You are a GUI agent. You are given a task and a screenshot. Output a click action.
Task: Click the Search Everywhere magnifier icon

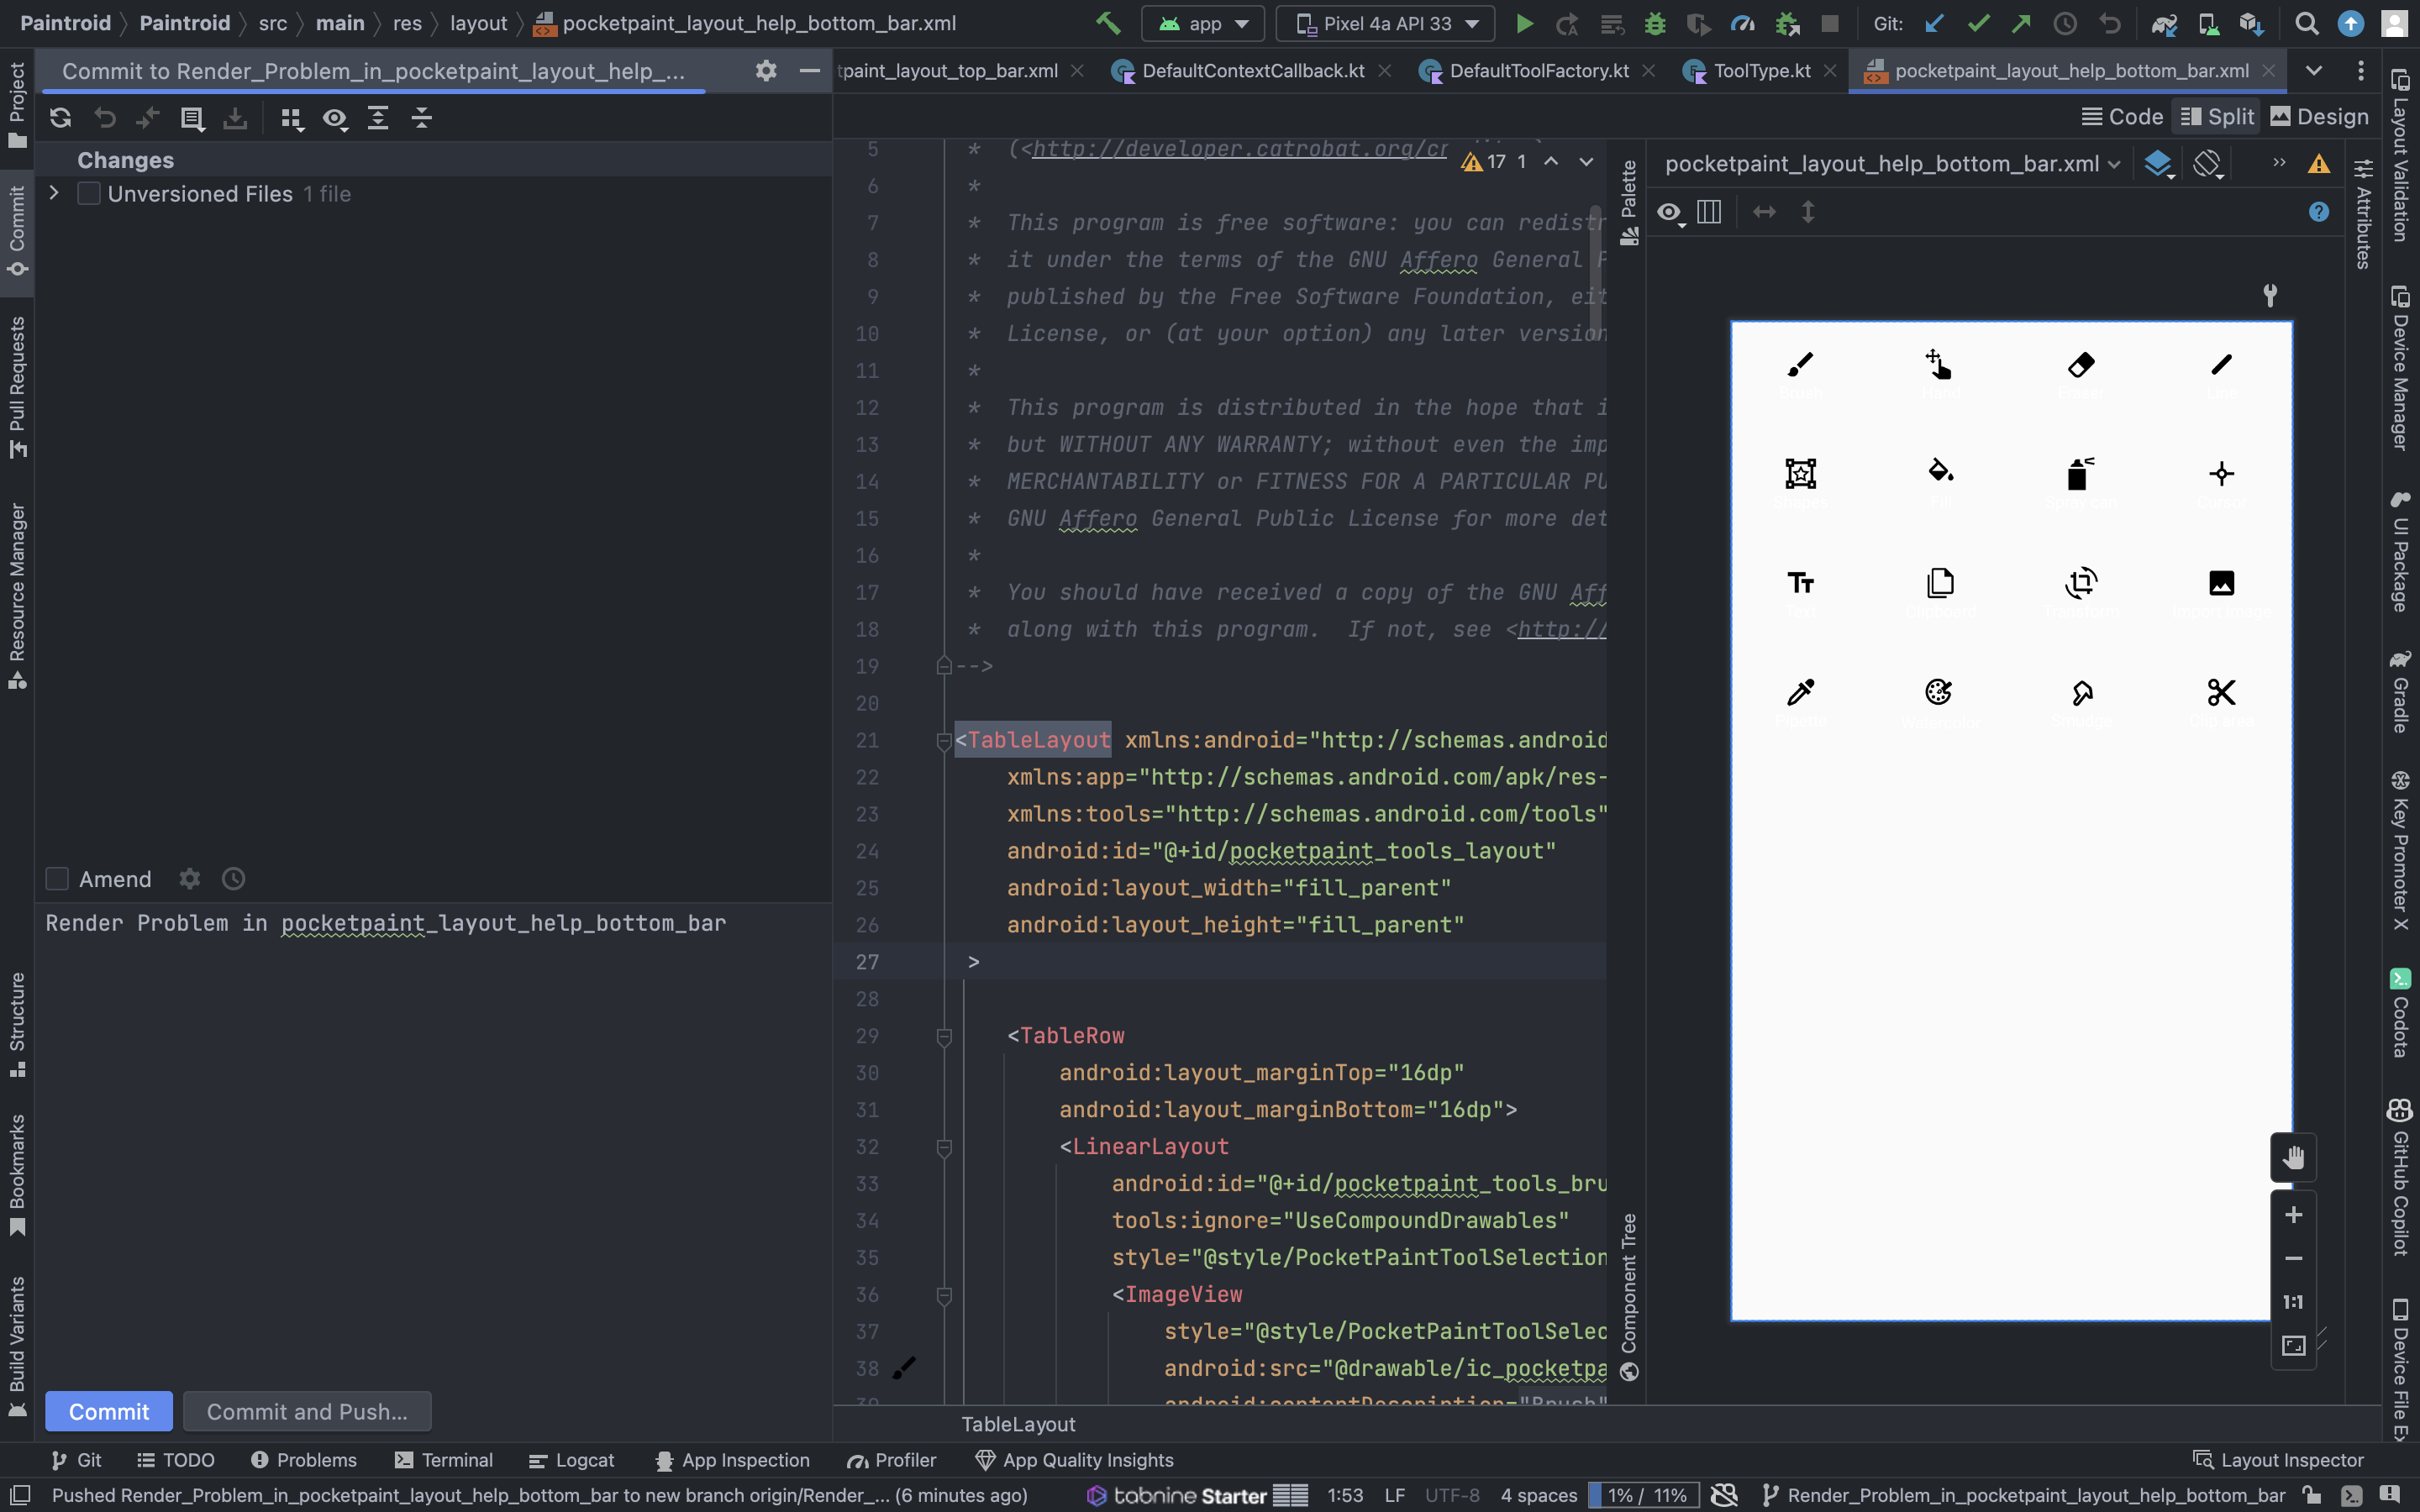(x=2306, y=23)
